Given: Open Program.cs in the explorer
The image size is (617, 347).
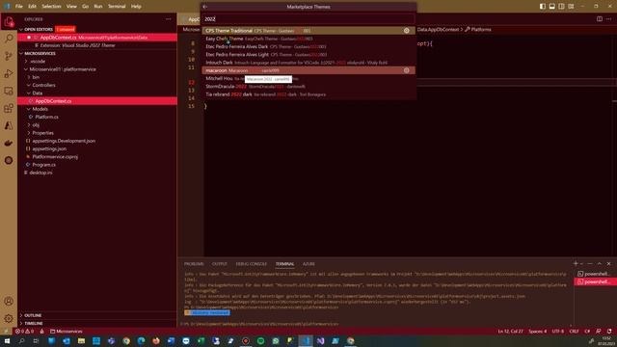Looking at the screenshot, I should (44, 165).
